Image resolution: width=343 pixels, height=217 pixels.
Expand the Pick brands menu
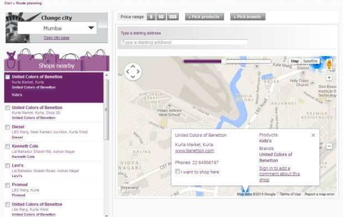point(248,17)
